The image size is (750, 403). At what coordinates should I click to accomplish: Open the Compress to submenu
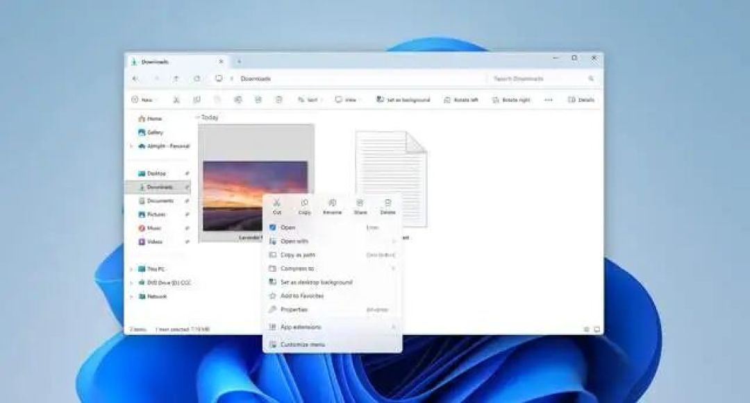[x=333, y=268]
